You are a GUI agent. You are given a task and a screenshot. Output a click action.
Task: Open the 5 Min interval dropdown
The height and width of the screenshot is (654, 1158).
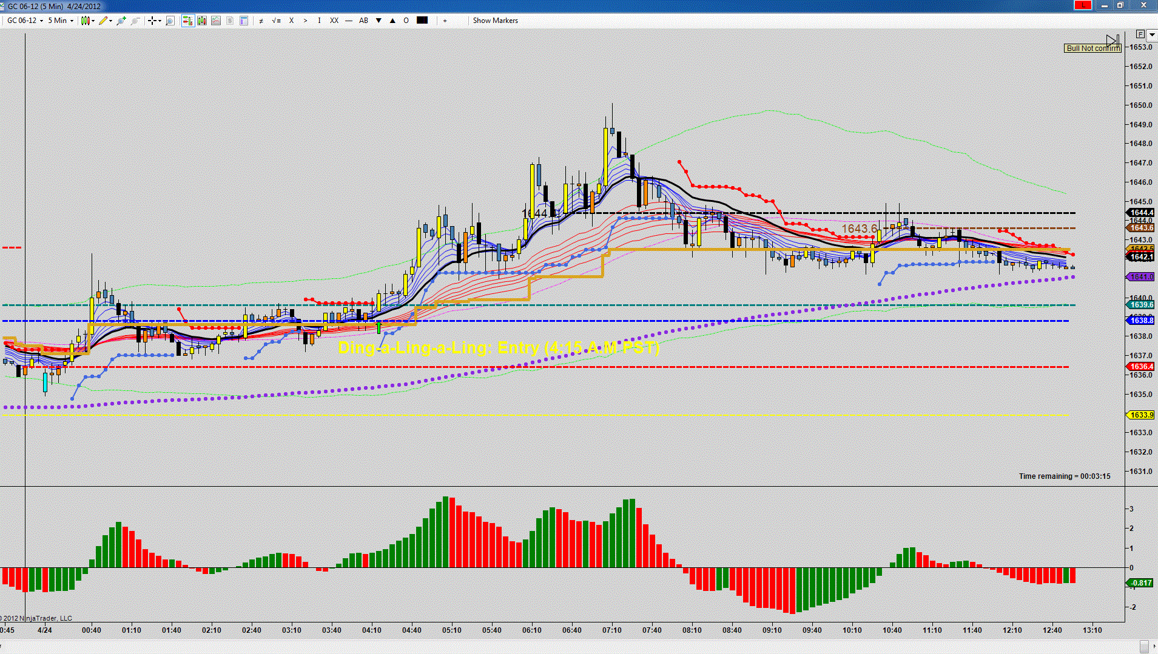(x=61, y=21)
